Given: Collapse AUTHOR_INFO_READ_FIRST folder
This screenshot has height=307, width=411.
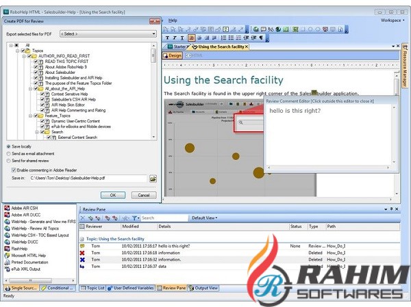Looking at the screenshot, I should [24, 56].
